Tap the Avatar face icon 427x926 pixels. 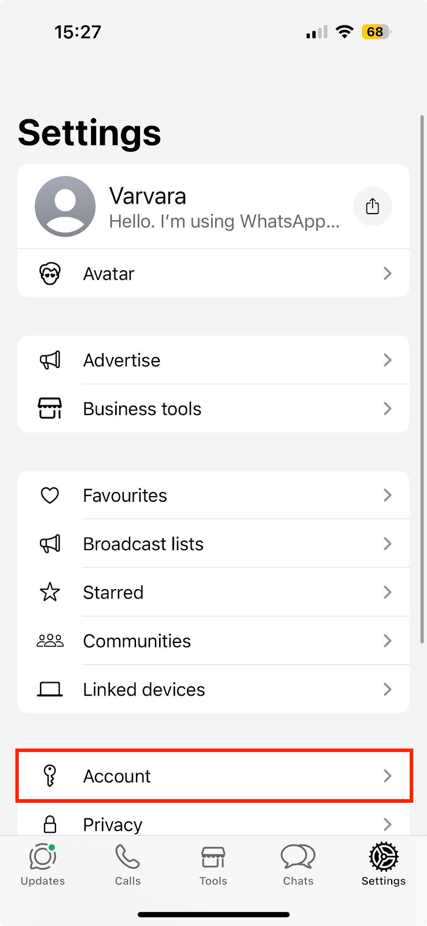(50, 273)
